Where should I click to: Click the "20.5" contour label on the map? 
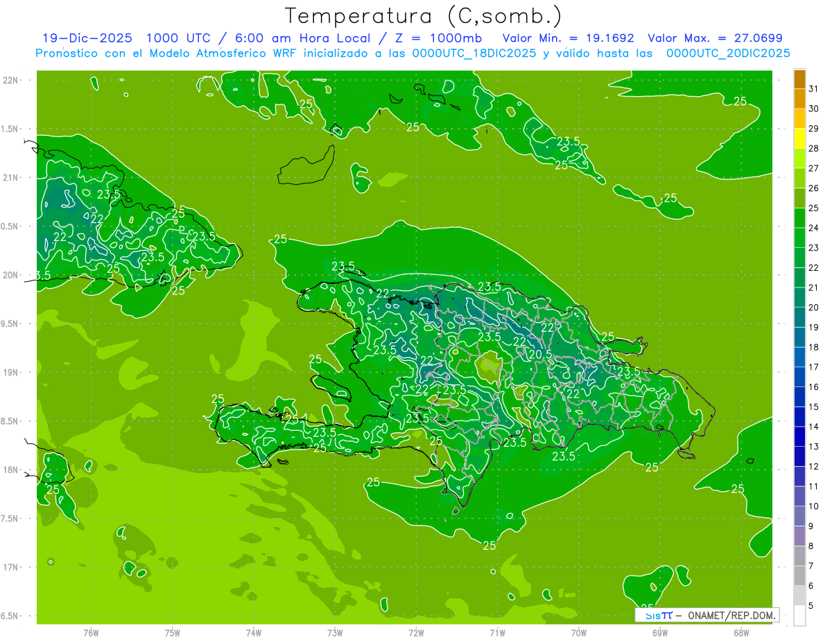click(540, 354)
